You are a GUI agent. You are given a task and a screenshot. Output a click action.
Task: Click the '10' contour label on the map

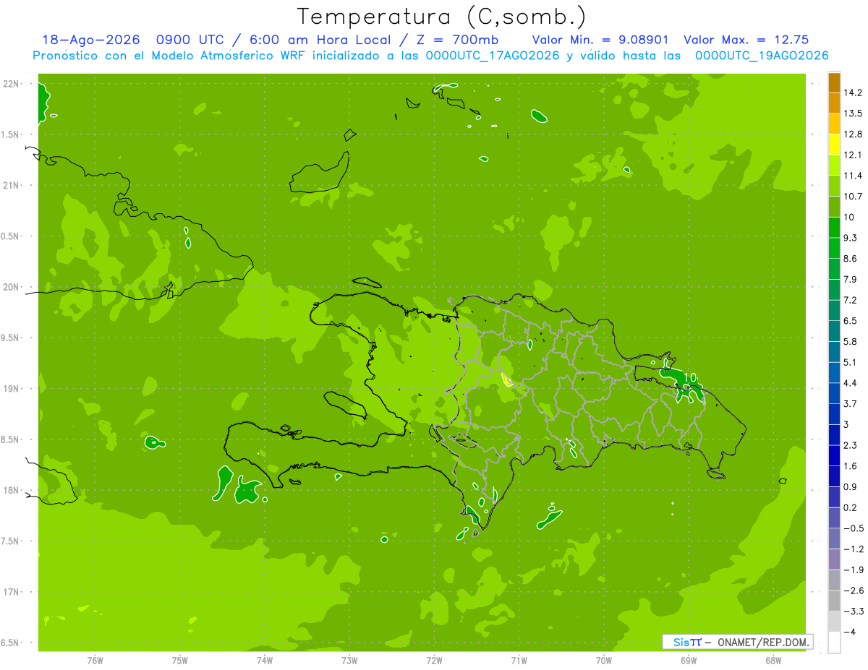(x=690, y=377)
